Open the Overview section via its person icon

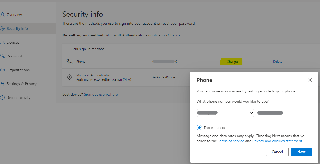tap(2, 15)
